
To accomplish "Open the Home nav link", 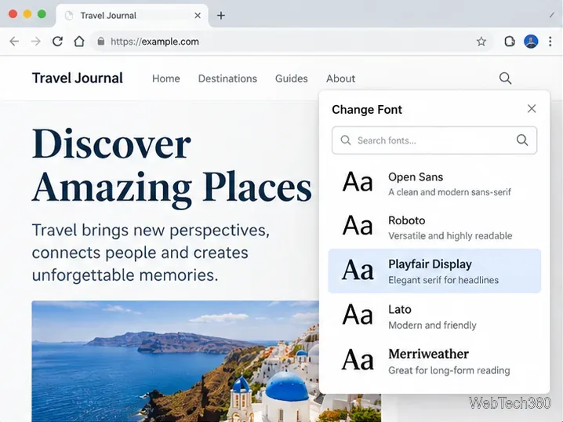I will 166,78.
